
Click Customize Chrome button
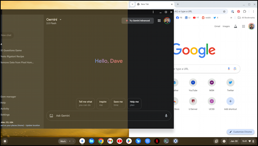click(x=240, y=132)
